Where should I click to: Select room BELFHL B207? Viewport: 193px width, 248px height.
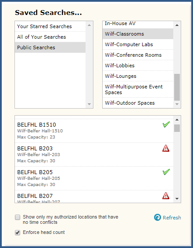94,197
